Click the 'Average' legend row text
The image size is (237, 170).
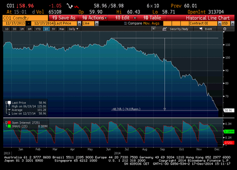[x=17, y=110]
